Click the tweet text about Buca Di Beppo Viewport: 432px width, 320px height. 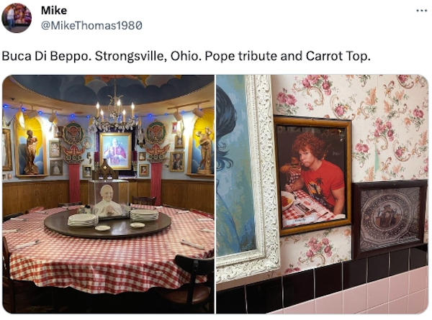(186, 56)
